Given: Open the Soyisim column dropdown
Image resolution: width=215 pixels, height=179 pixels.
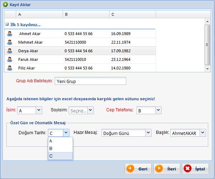Looking at the screenshot, I should click(91, 110).
